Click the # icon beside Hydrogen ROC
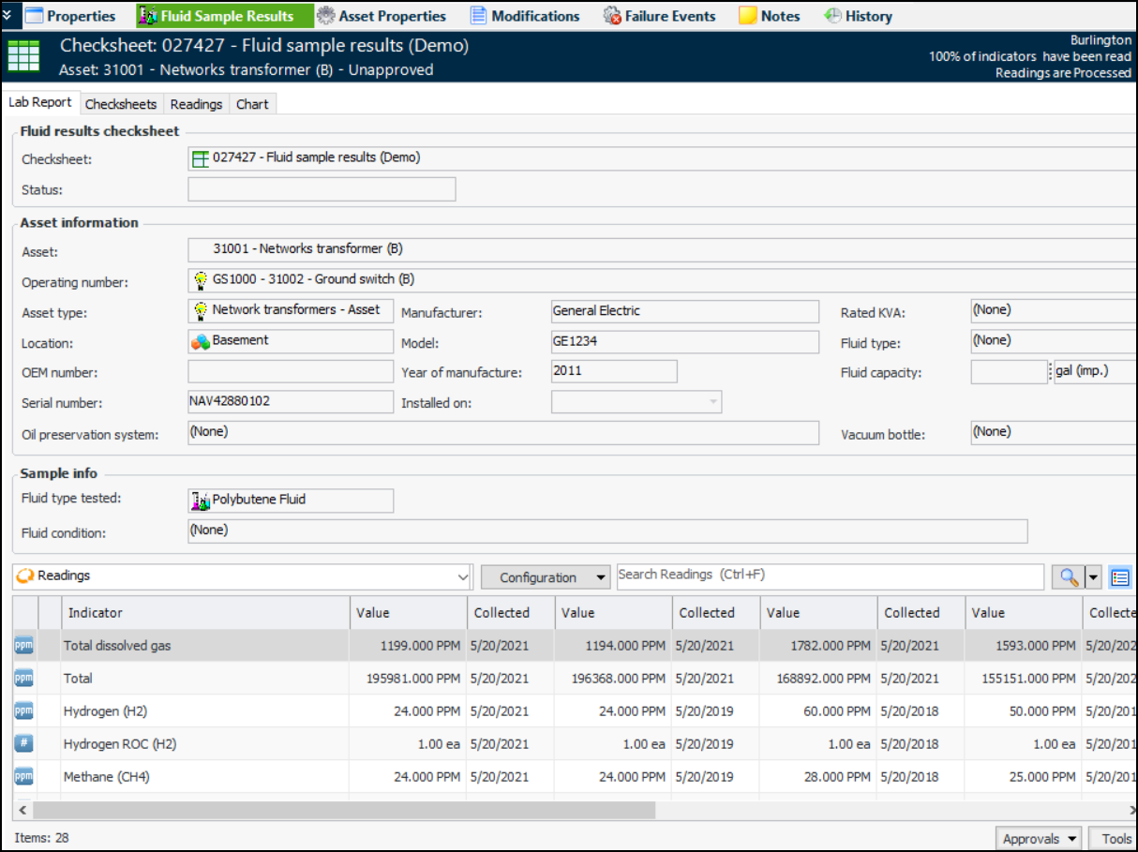Screen dimensions: 1138x852 [x=23, y=744]
